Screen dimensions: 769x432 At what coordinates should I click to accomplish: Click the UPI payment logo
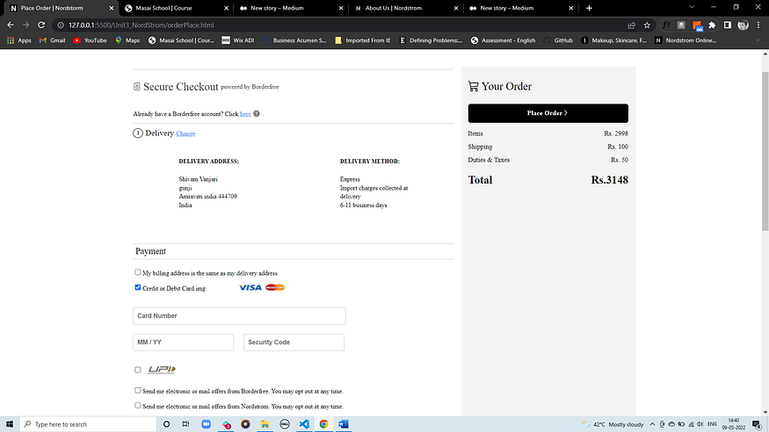tap(162, 370)
